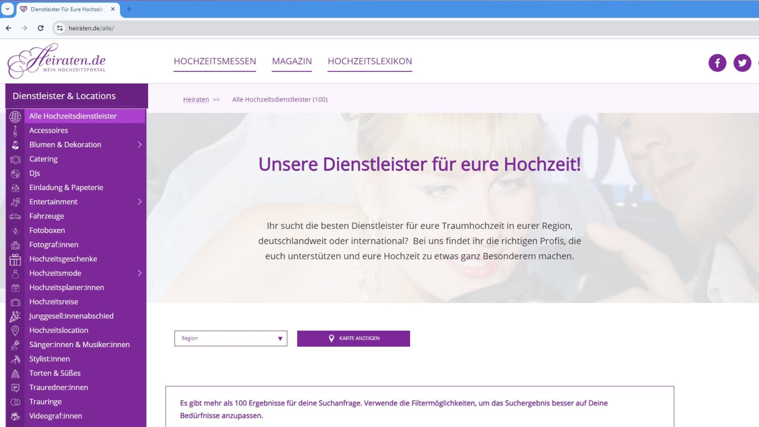The image size is (759, 427).
Task: Click the globe icon for Alle Hochzeitsdienstleister
Action: tap(15, 116)
